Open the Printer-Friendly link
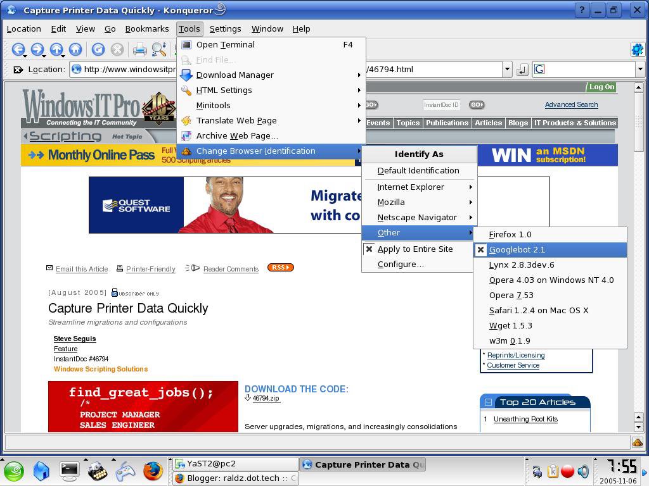The width and height of the screenshot is (649, 486). pos(151,269)
